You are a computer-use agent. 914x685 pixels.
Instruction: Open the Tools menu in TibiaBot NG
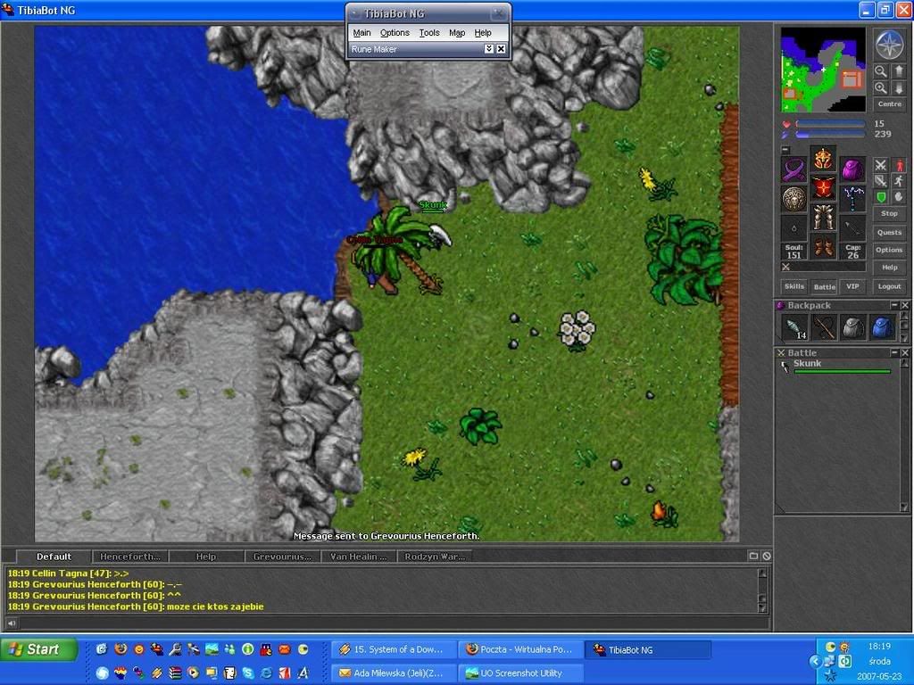(429, 33)
